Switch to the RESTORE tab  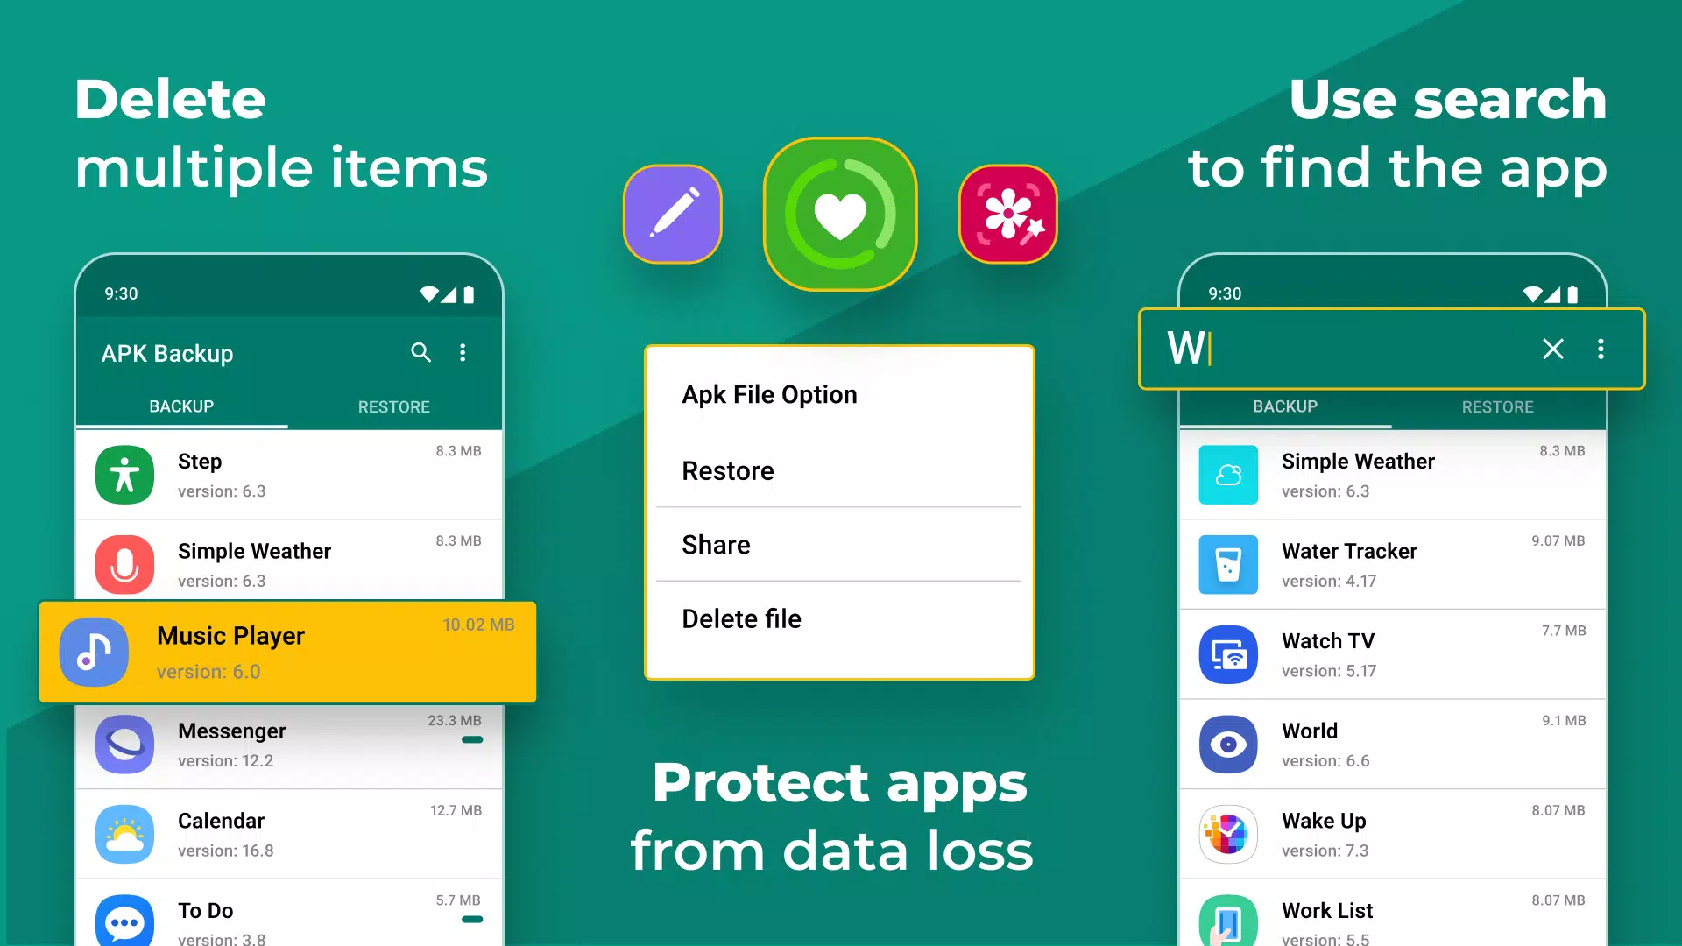coord(392,406)
